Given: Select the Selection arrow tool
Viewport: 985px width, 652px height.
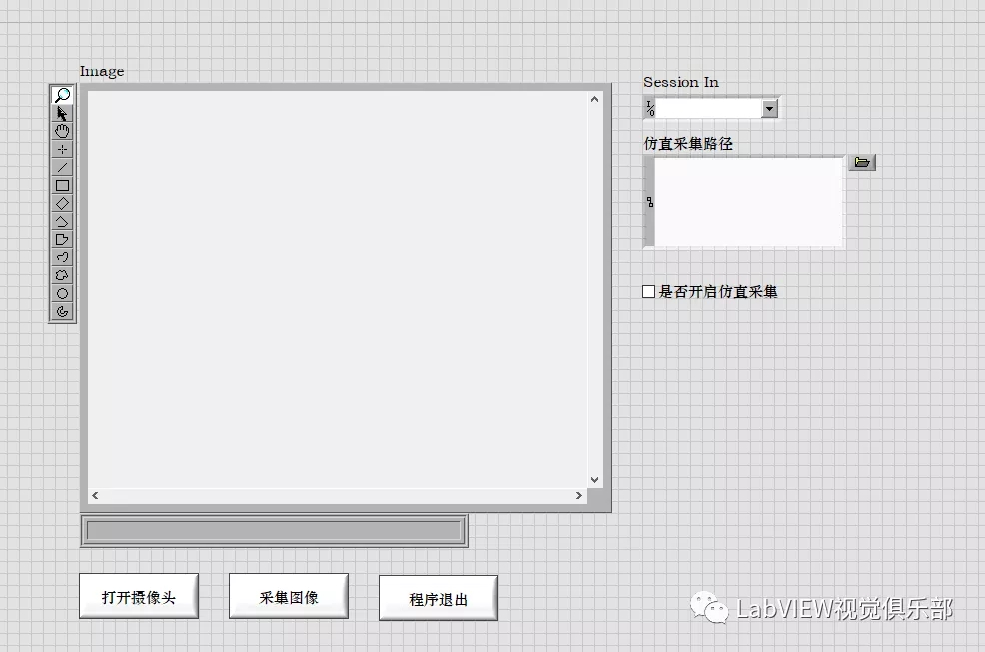Looking at the screenshot, I should pyautogui.click(x=62, y=113).
